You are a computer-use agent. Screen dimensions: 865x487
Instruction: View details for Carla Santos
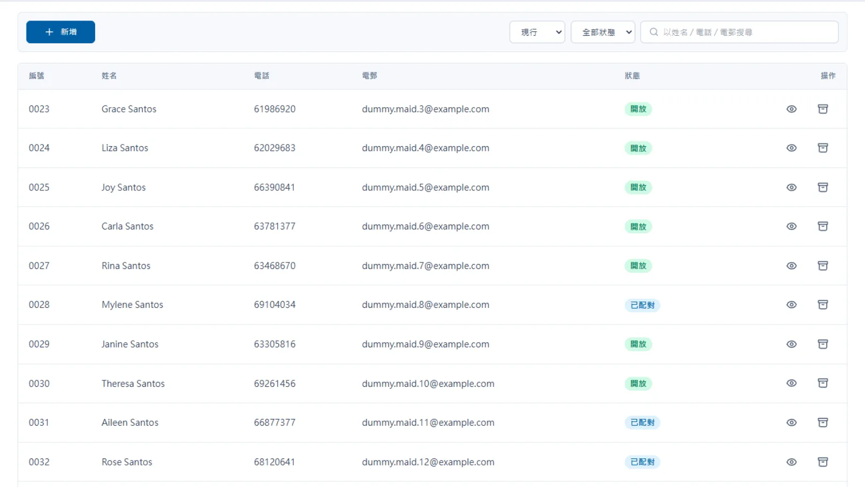[791, 226]
